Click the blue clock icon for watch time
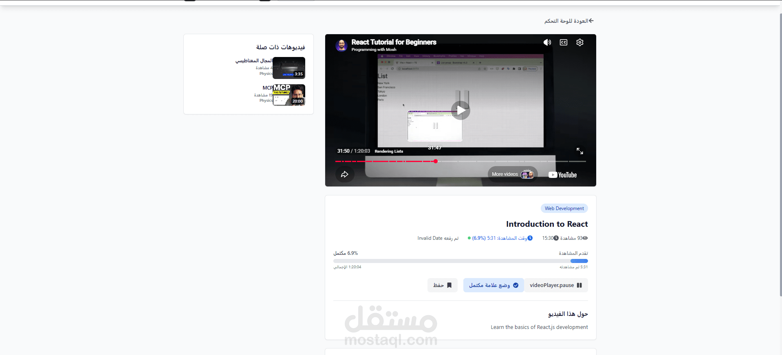This screenshot has height=355, width=782. [x=530, y=238]
